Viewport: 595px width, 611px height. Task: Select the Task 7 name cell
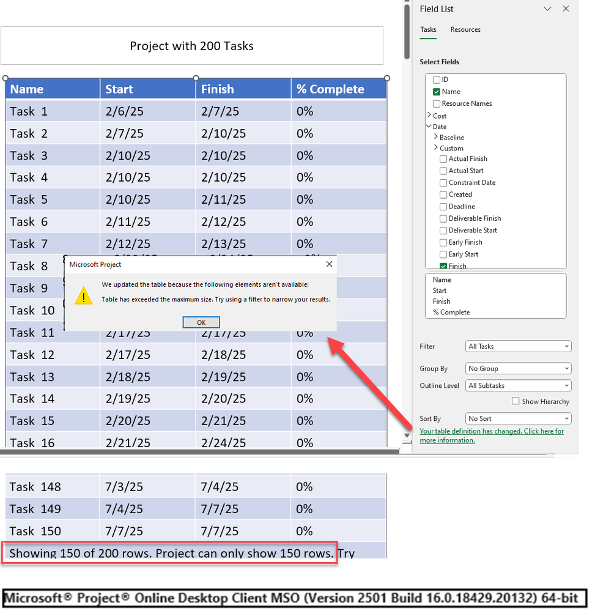[53, 243]
